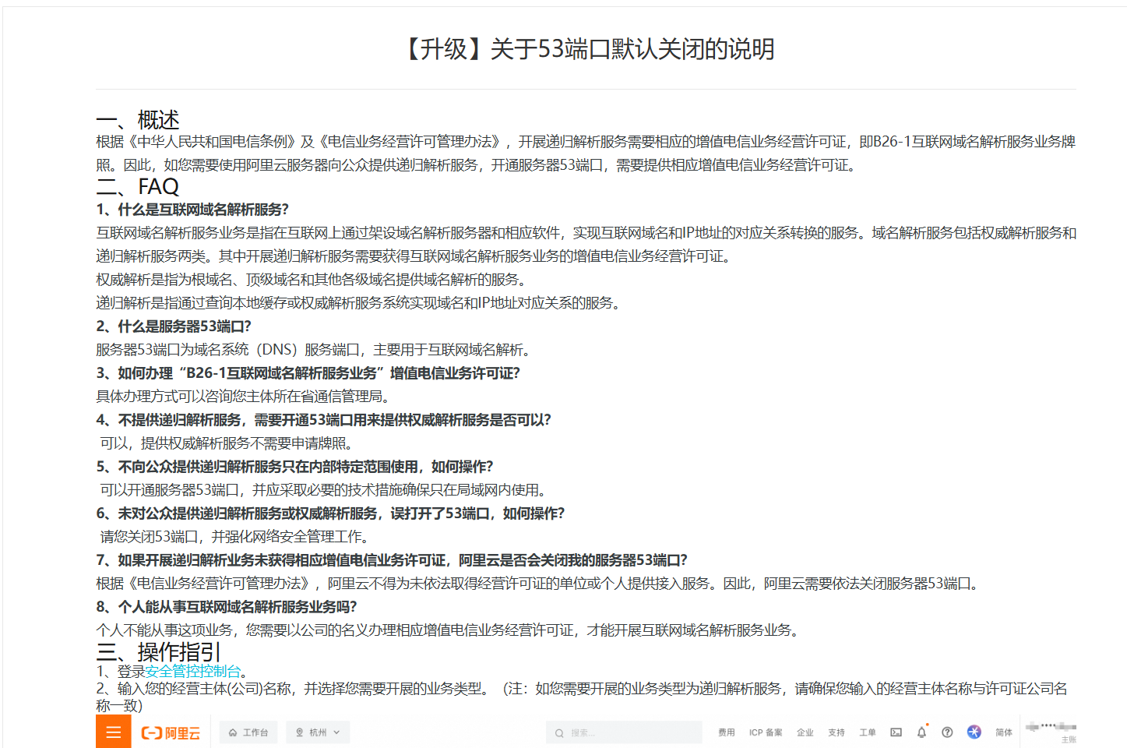Select question 2、什么是服务器53端口?
1127x748 pixels.
pyautogui.click(x=174, y=326)
